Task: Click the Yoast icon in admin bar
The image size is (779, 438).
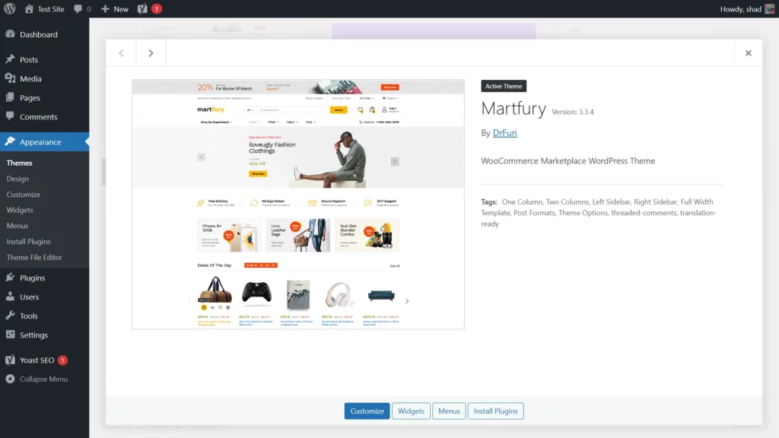Action: click(143, 9)
